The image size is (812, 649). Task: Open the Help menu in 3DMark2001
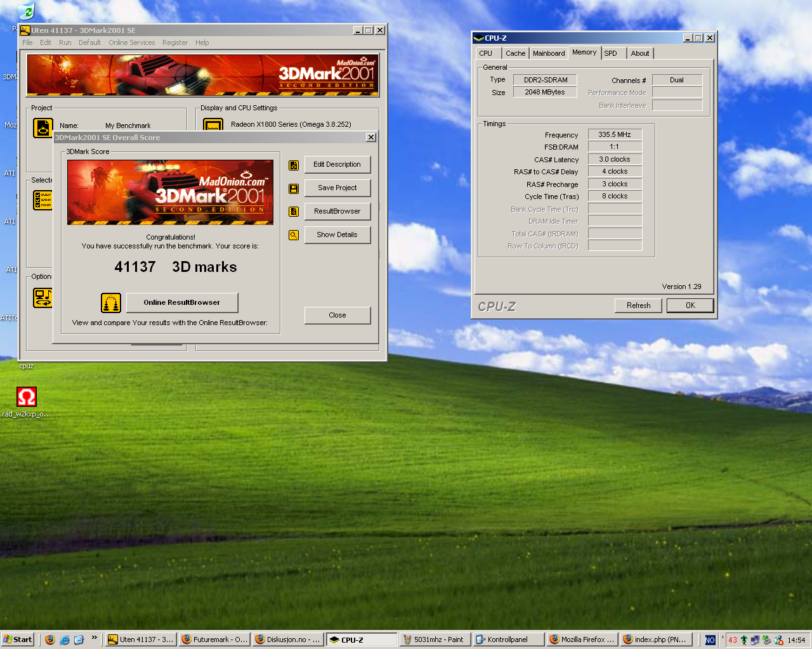point(202,42)
